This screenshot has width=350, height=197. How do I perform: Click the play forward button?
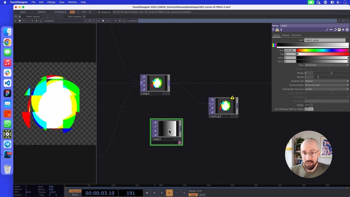[x=169, y=193]
